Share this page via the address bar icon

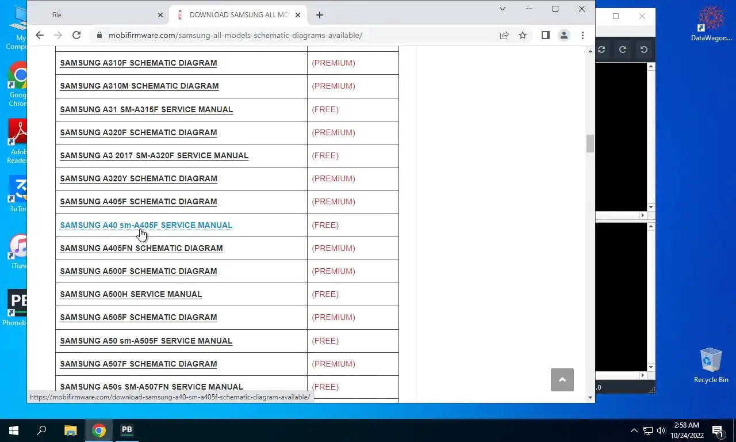504,35
